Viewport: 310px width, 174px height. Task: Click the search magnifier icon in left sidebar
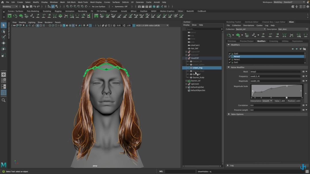click(x=3, y=100)
